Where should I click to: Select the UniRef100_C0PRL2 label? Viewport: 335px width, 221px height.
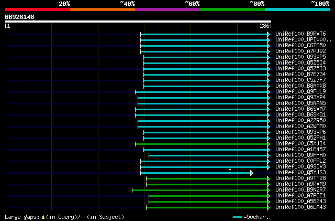[x=300, y=161]
